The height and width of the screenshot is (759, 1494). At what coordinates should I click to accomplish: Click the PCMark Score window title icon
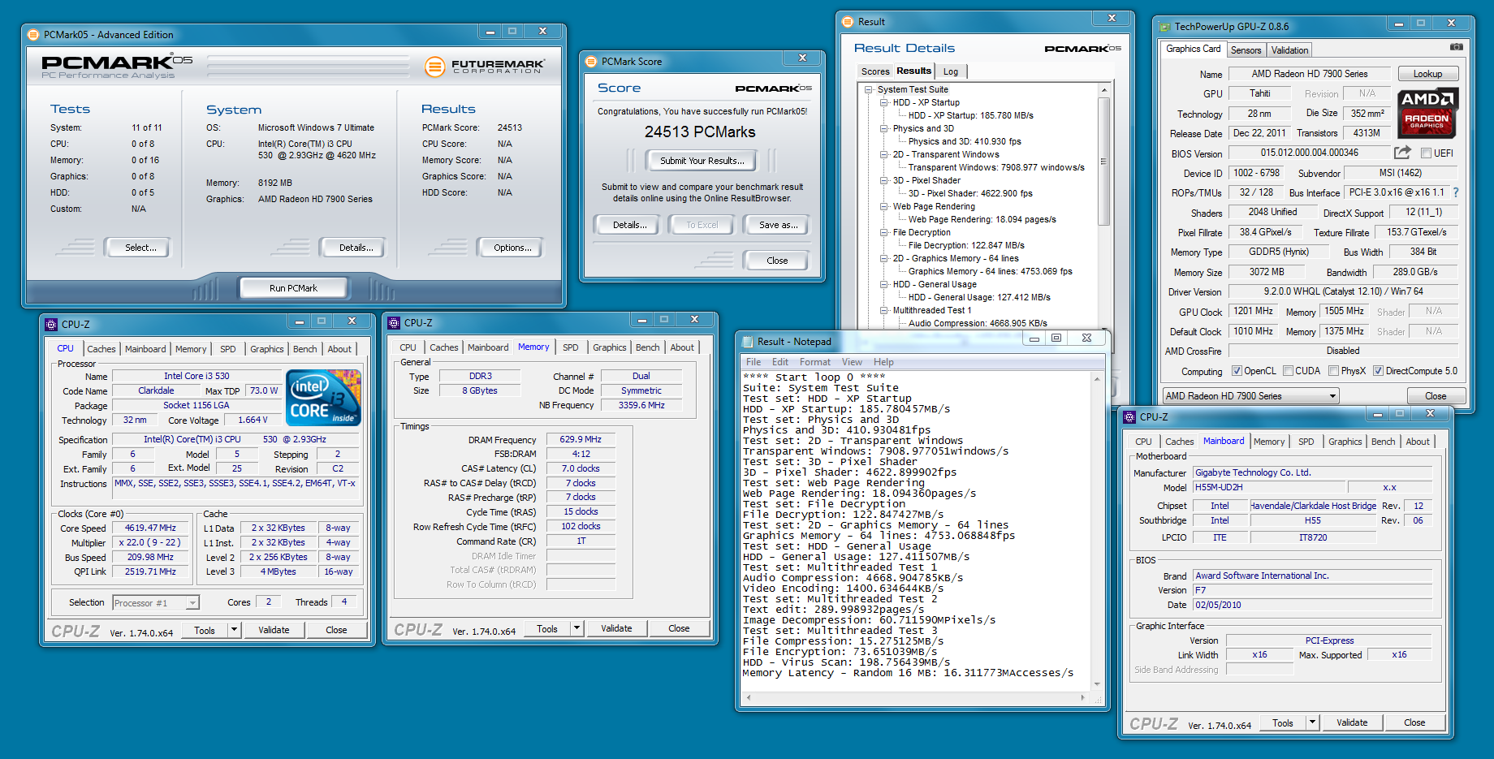tap(590, 61)
